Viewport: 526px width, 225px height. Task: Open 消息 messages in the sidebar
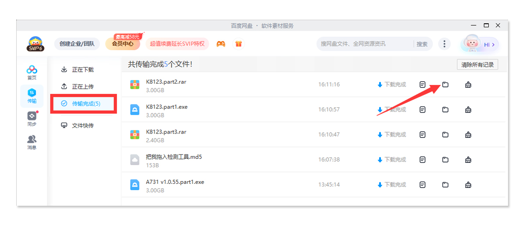32,142
